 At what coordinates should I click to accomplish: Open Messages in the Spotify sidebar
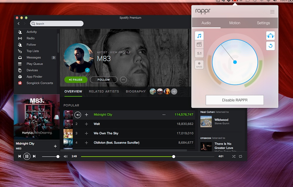[34, 57]
